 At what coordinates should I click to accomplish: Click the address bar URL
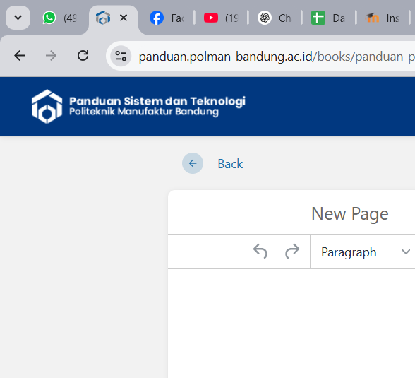point(277,57)
